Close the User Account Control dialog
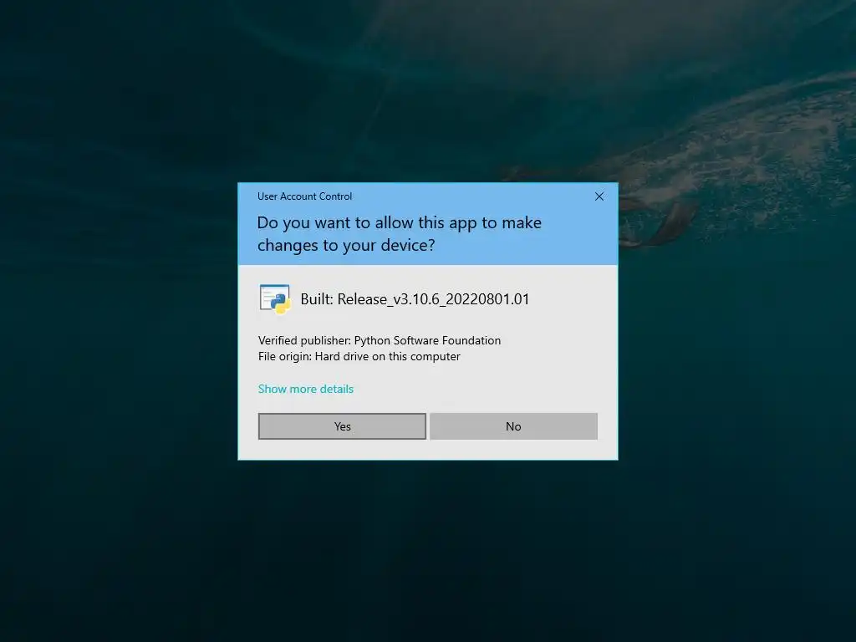This screenshot has height=642, width=856. tap(599, 196)
